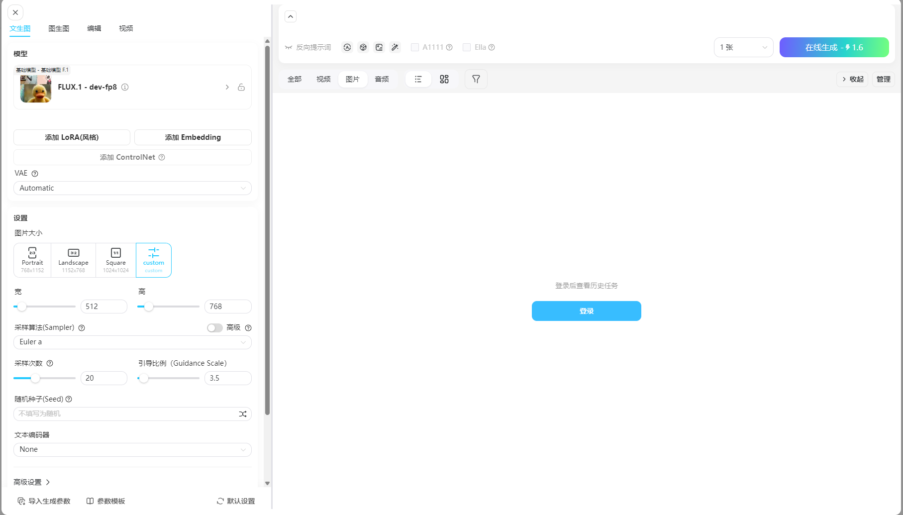Open the Euler a sampler dropdown
This screenshot has width=903, height=515.
coord(132,342)
